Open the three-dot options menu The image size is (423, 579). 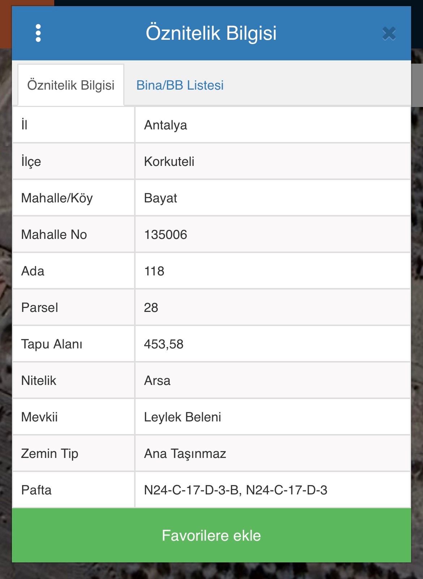[38, 33]
